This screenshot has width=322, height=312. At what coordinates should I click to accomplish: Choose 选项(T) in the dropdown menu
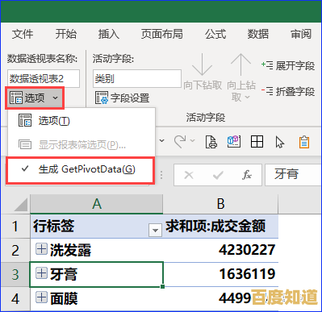[81, 121]
